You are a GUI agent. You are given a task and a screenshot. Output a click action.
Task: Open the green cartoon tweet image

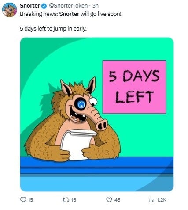pos(97,115)
